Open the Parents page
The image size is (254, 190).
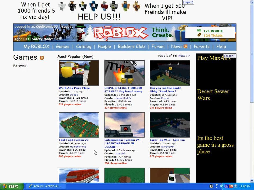pos(202,46)
